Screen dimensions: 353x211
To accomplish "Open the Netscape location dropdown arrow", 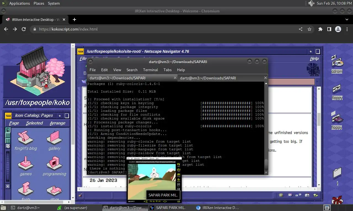I will [317, 82].
